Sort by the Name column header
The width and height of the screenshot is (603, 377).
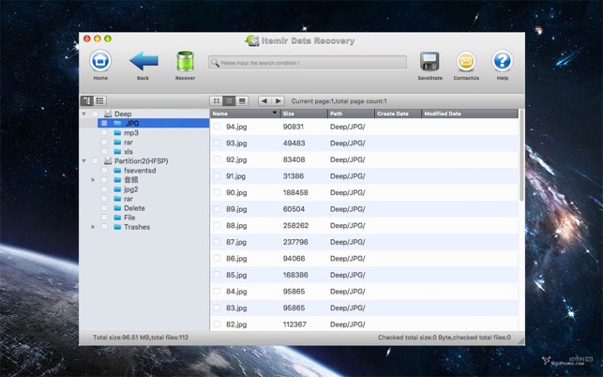(245, 113)
